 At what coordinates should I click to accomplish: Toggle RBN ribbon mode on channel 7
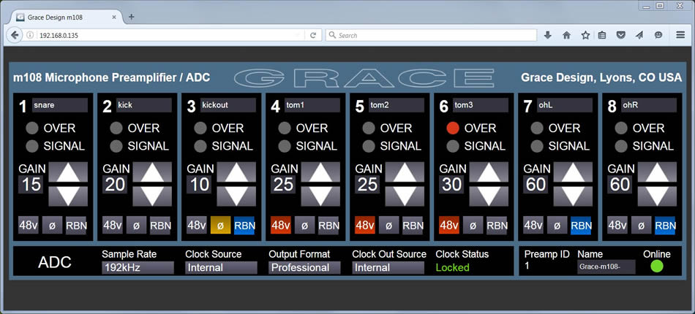pyautogui.click(x=581, y=226)
